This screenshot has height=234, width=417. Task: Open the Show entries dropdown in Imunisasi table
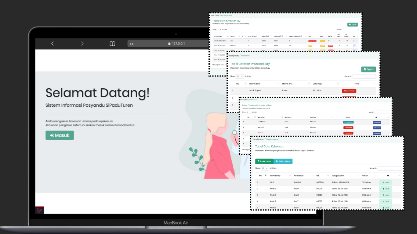pyautogui.click(x=240, y=76)
